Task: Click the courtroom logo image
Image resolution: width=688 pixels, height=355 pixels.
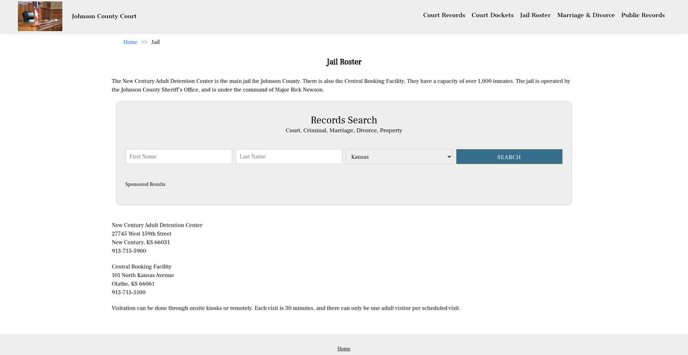Action: tap(40, 16)
